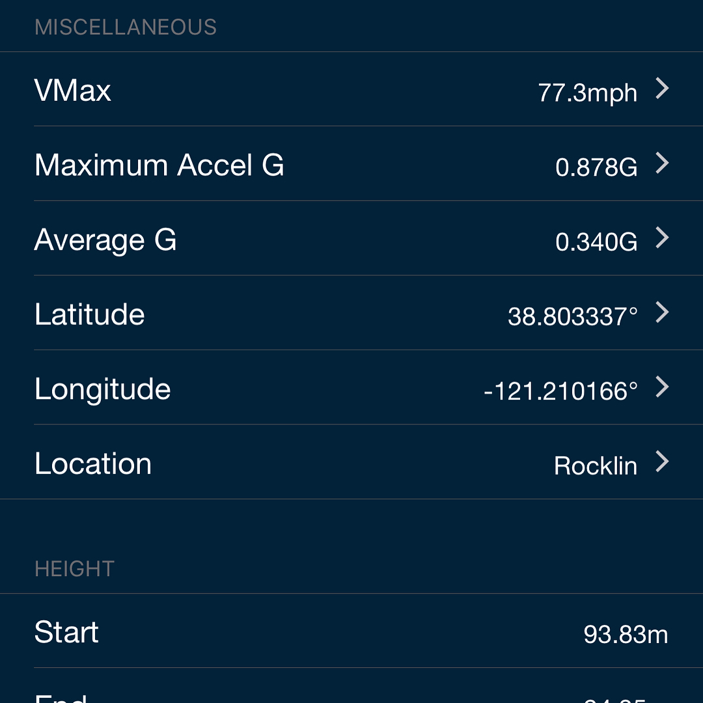Select the 0.340G value
Screen dimensions: 703x703
596,242
